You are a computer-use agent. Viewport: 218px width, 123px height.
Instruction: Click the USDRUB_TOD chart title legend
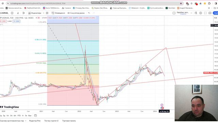tap(17, 18)
